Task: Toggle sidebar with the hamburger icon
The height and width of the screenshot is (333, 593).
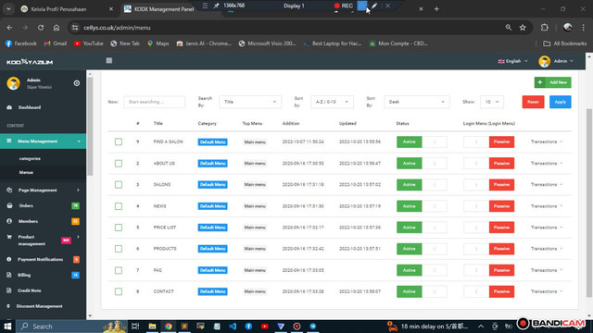Action: pos(109,61)
